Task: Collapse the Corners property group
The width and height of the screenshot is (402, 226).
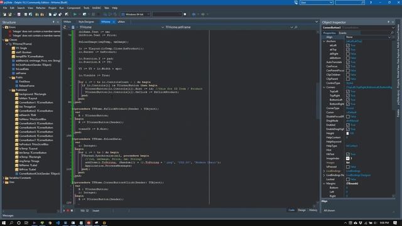Action: [x=324, y=87]
